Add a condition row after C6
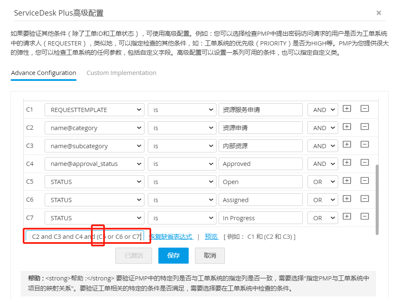Screen dimensions: 398x299 (x=347, y=198)
